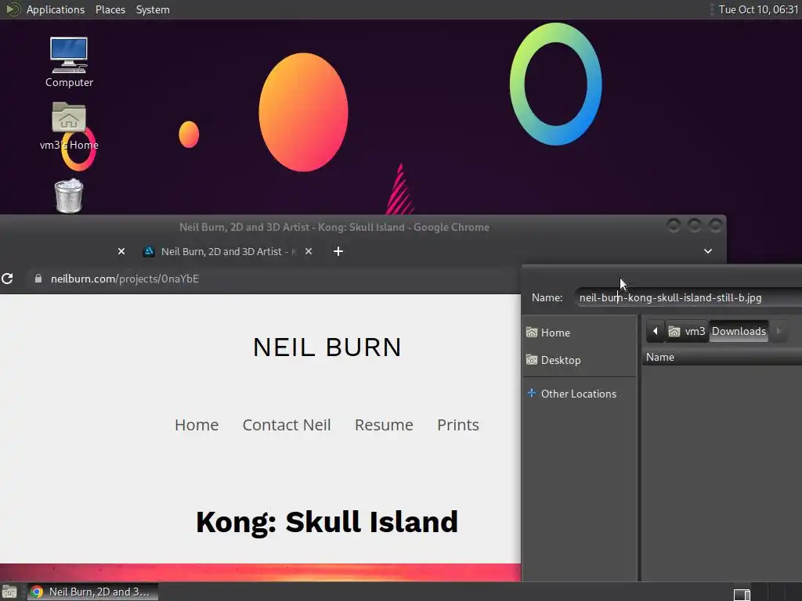Image resolution: width=802 pixels, height=601 pixels.
Task: Click the file Name input field
Action: coord(688,297)
